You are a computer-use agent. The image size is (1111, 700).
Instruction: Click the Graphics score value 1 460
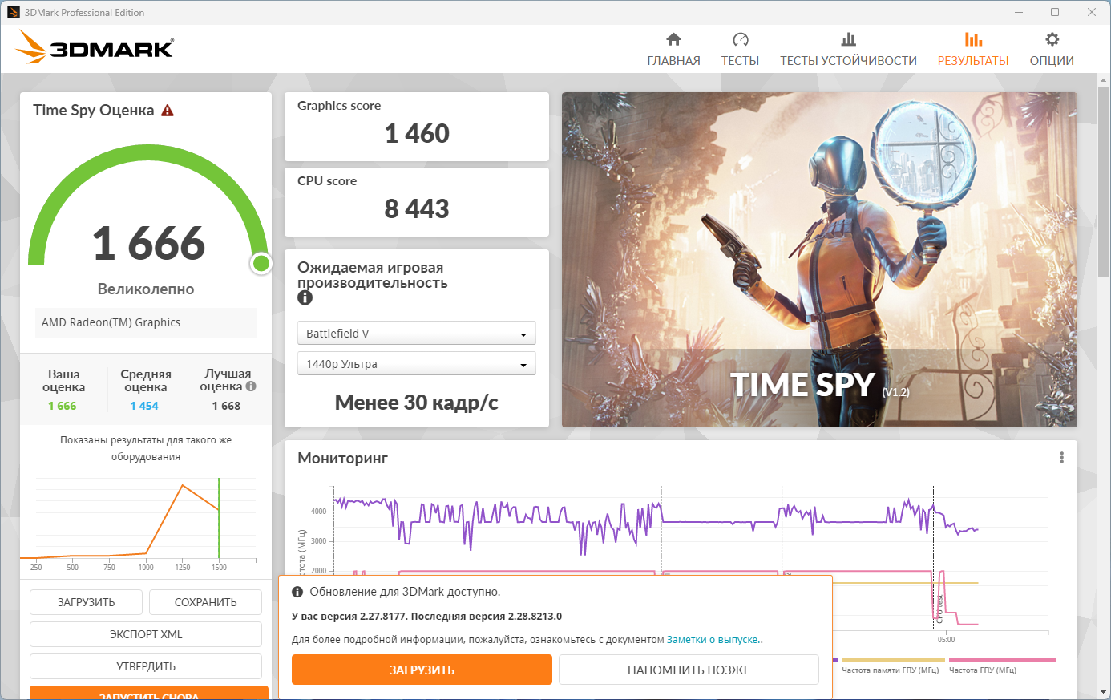(417, 133)
